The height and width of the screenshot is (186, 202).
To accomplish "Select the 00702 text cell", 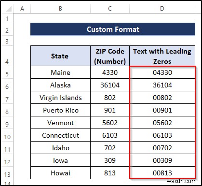I will click(162, 148).
